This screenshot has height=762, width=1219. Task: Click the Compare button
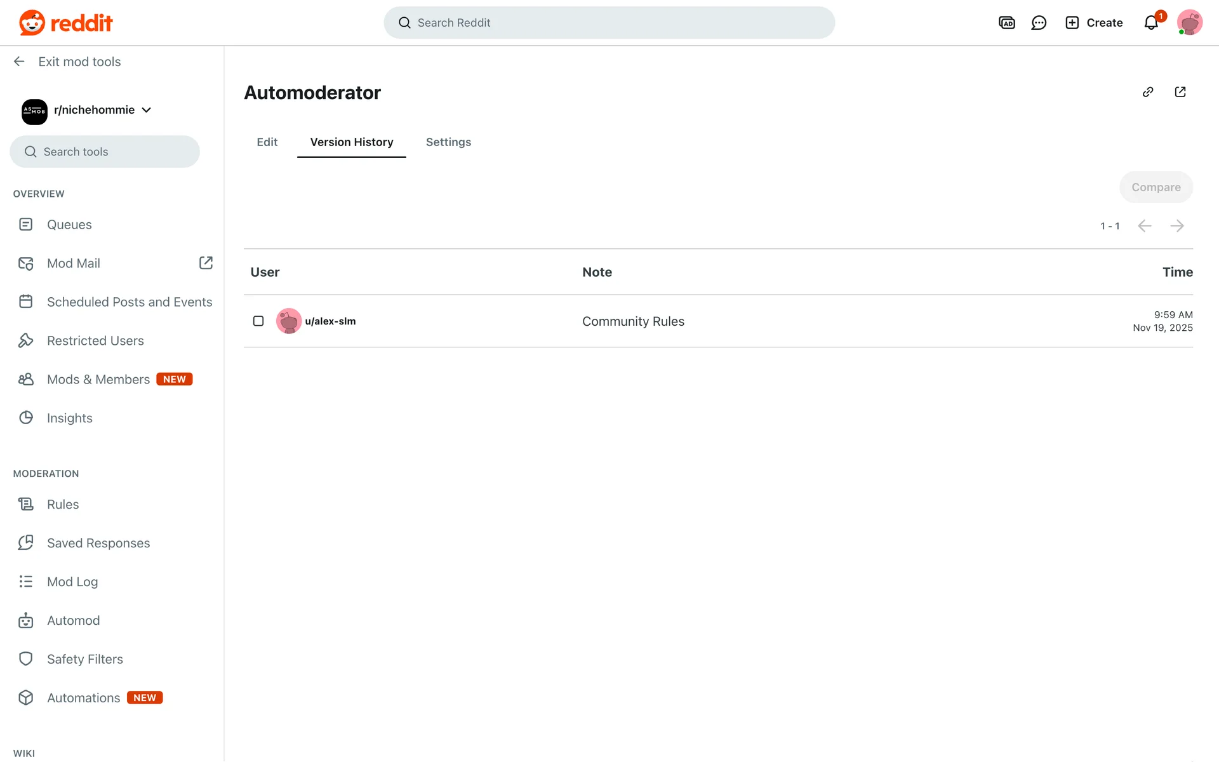click(1156, 187)
